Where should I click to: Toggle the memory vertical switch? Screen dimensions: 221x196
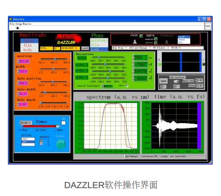coord(41,142)
